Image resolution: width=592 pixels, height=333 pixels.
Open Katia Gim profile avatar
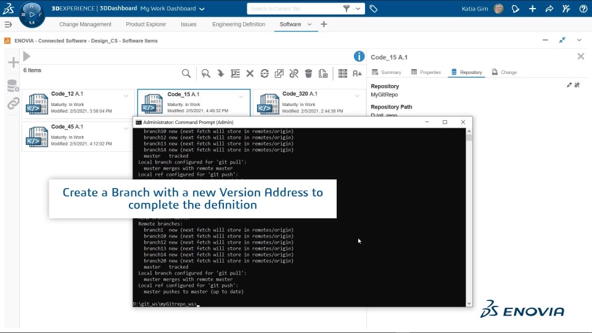(x=498, y=8)
